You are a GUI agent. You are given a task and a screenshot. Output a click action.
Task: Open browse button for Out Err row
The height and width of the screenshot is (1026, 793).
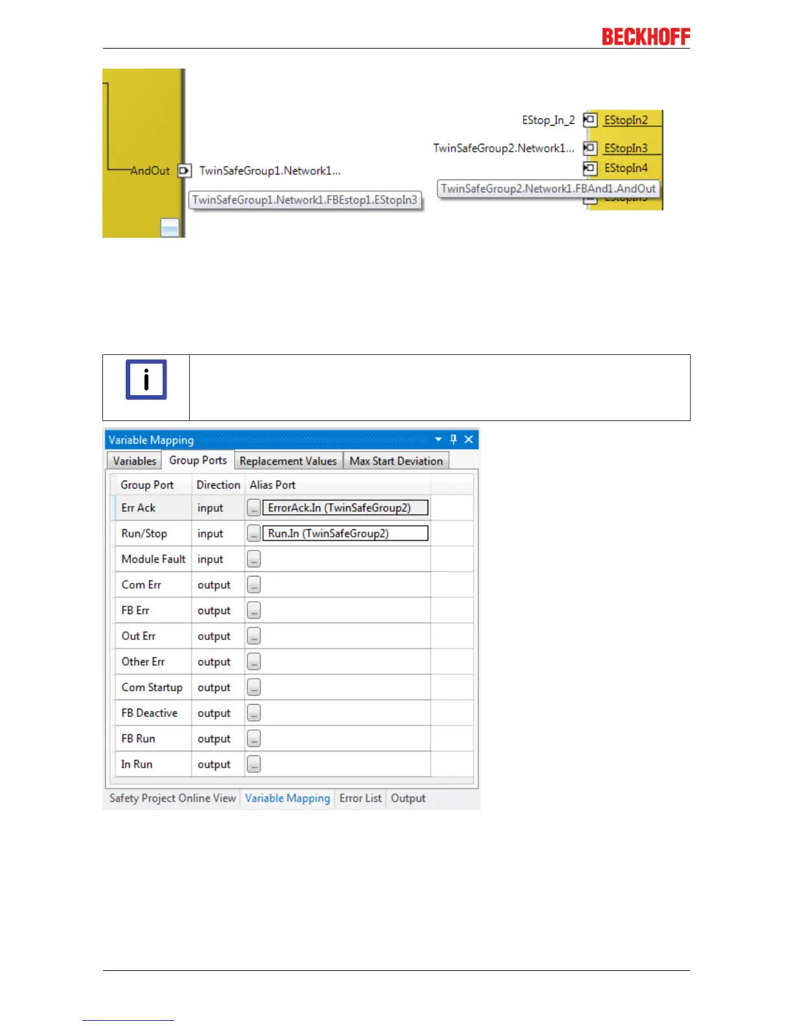[254, 636]
